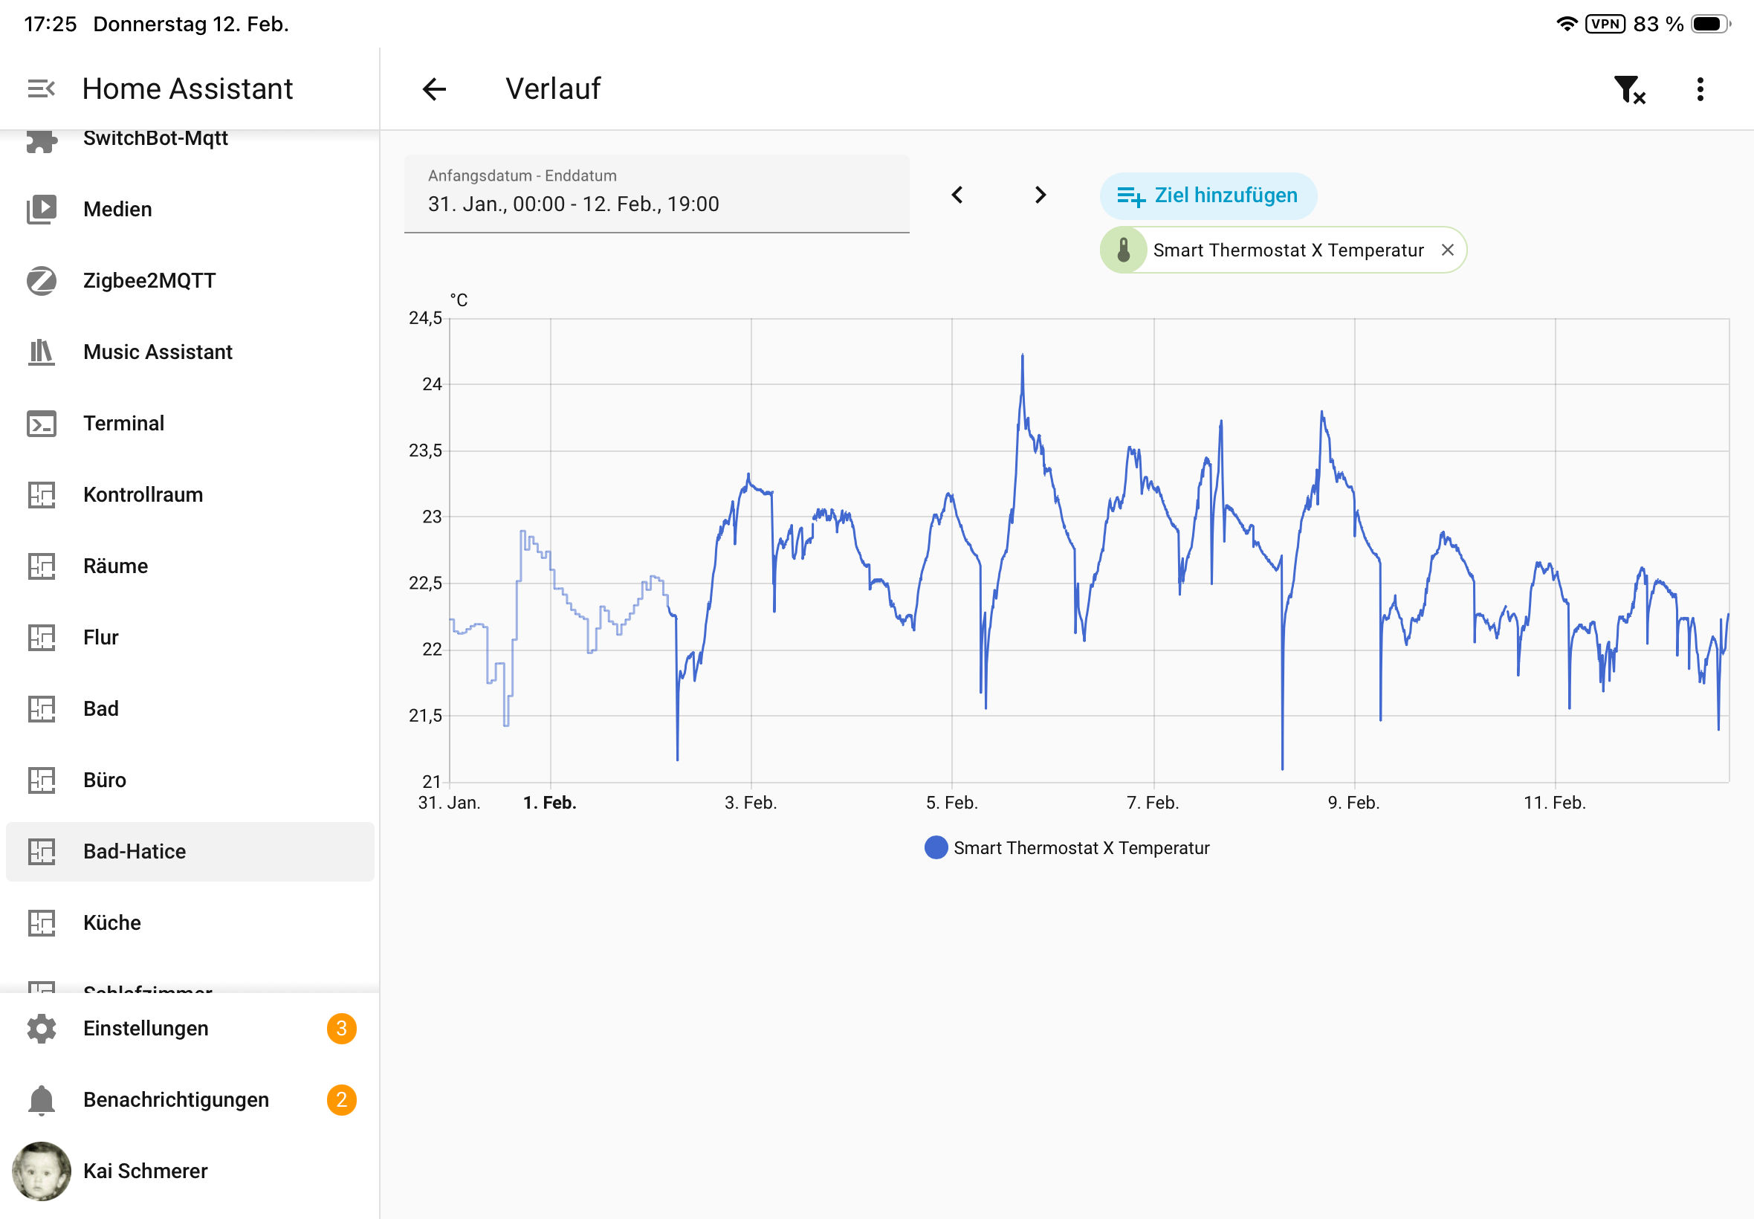Click the Einstellungen gear icon
Image resolution: width=1754 pixels, height=1219 pixels.
click(41, 1028)
